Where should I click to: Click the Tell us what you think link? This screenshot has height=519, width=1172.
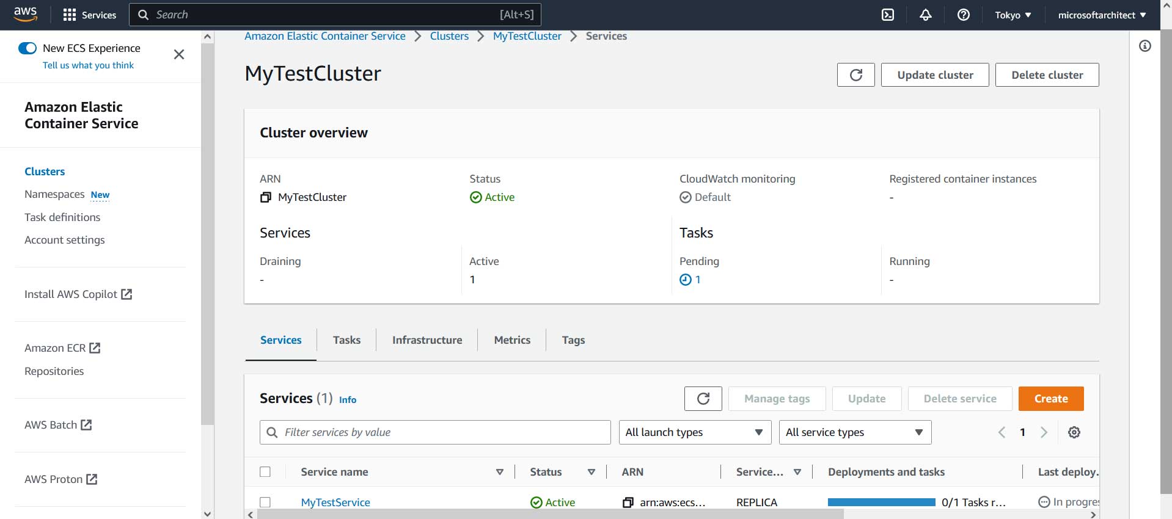(x=88, y=65)
